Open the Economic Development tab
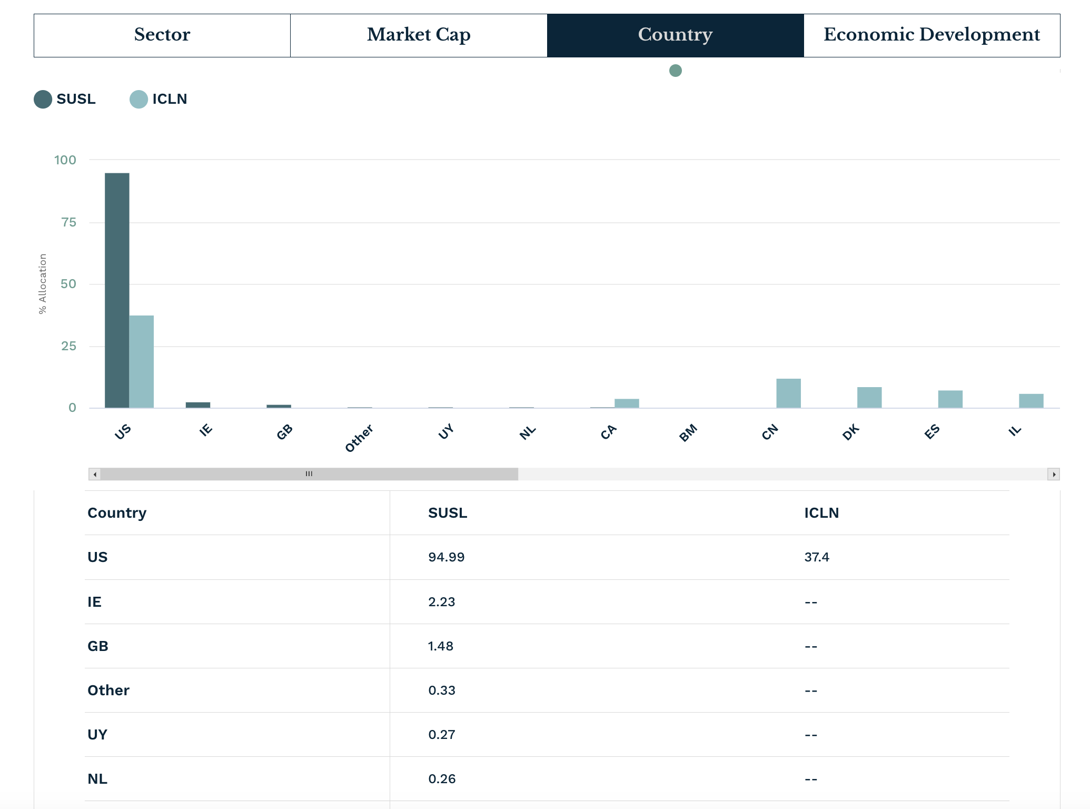Viewport: 1090px width, 809px height. click(x=932, y=35)
